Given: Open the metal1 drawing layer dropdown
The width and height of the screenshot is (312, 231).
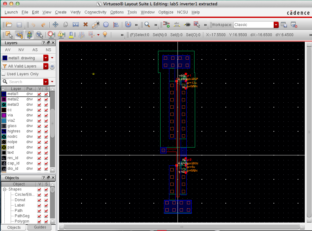Looking at the screenshot, I should tap(46, 58).
